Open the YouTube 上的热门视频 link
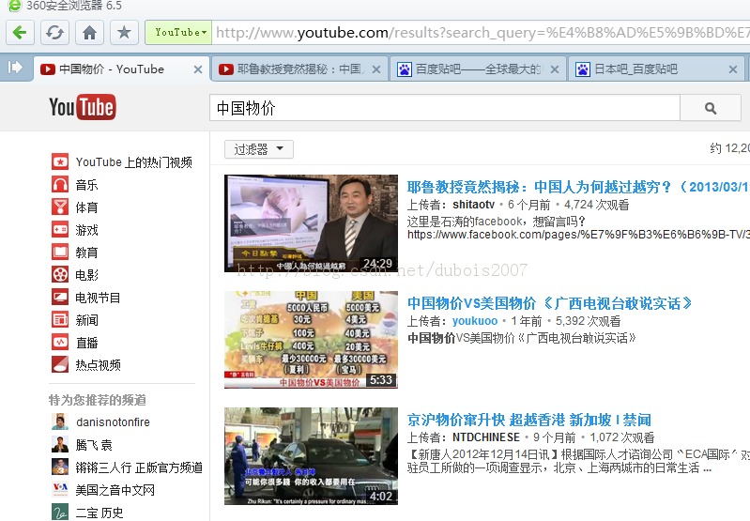 point(134,162)
